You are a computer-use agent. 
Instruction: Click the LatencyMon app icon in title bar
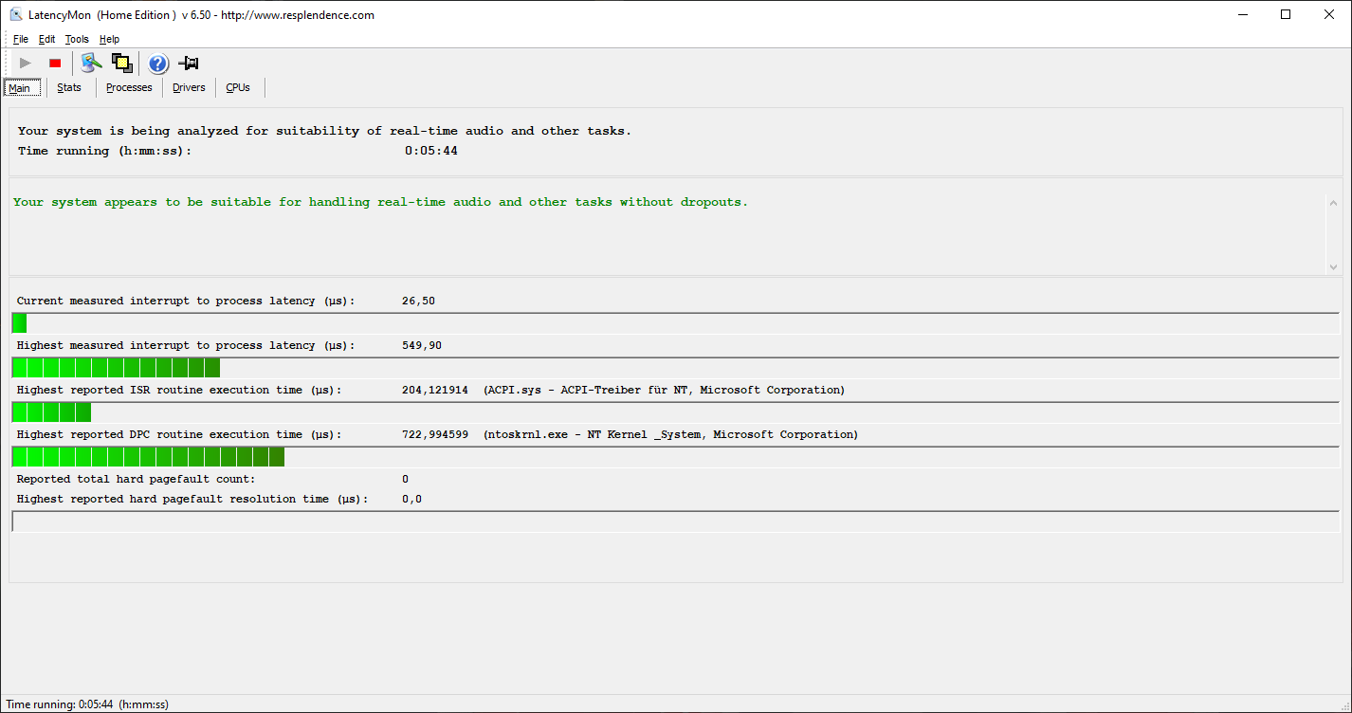click(x=16, y=14)
